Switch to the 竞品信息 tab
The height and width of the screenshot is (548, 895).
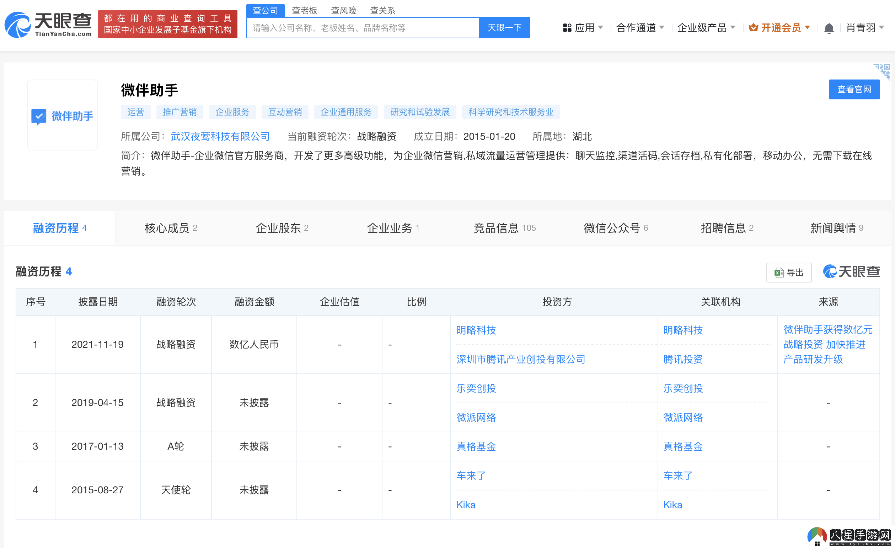(x=504, y=228)
